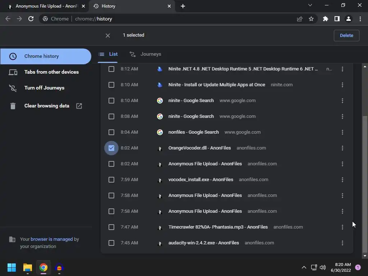The height and width of the screenshot is (276, 368).
Task: Open more actions for audacity-win-2.4.2.exe
Action: pos(342,243)
